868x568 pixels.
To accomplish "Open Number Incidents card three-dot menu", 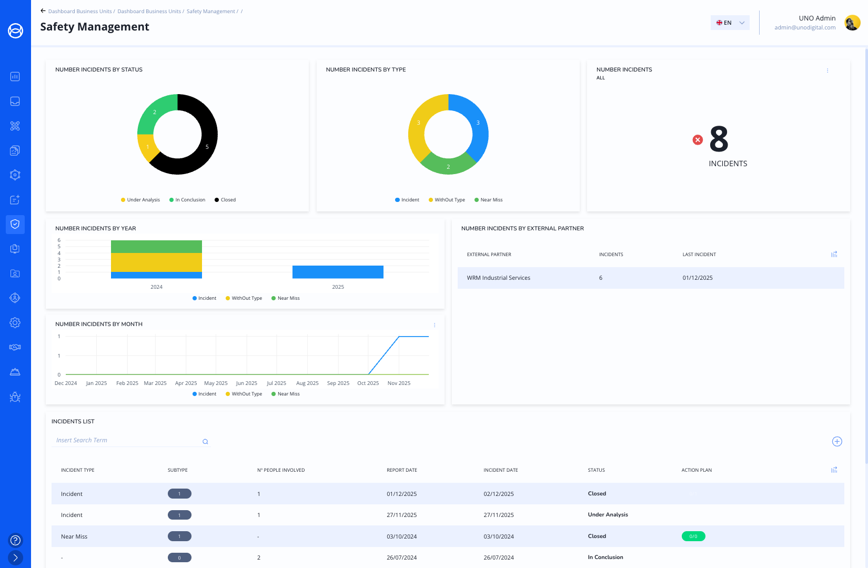I will (827, 70).
